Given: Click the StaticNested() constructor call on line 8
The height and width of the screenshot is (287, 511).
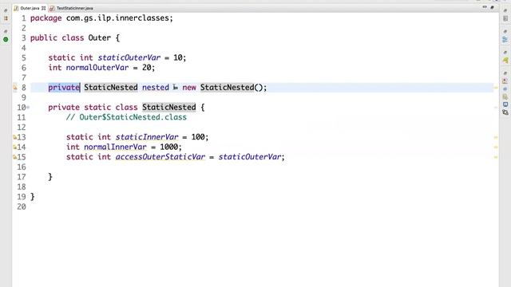Looking at the screenshot, I should coord(231,88).
